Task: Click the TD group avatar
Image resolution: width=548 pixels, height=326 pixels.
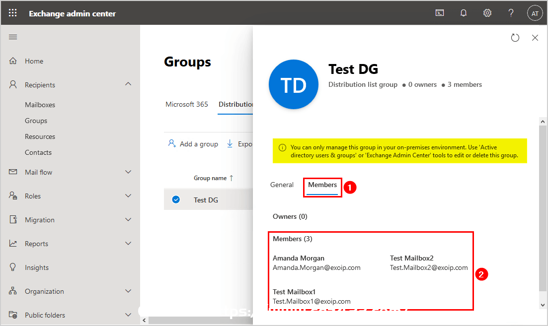Action: (x=294, y=84)
